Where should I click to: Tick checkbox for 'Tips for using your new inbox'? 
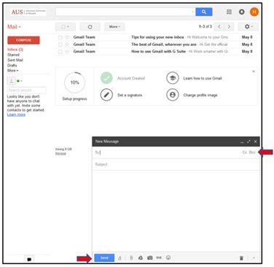point(60,37)
